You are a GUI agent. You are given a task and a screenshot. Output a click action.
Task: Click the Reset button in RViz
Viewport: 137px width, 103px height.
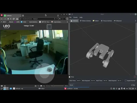[x=71, y=85]
